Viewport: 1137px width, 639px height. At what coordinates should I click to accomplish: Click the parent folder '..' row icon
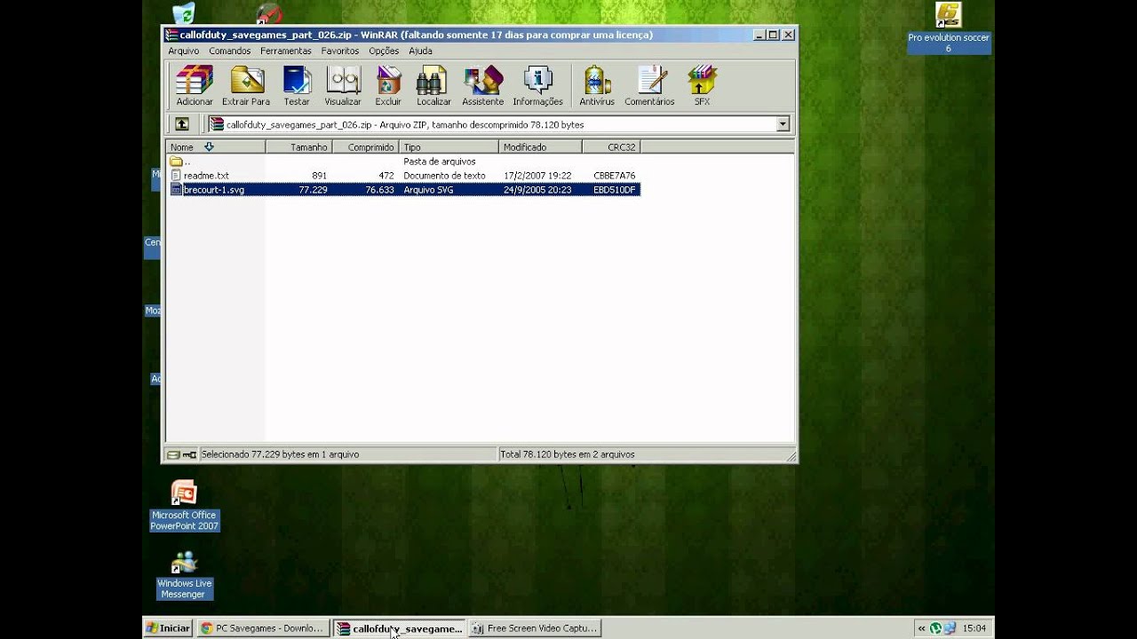[x=176, y=162]
